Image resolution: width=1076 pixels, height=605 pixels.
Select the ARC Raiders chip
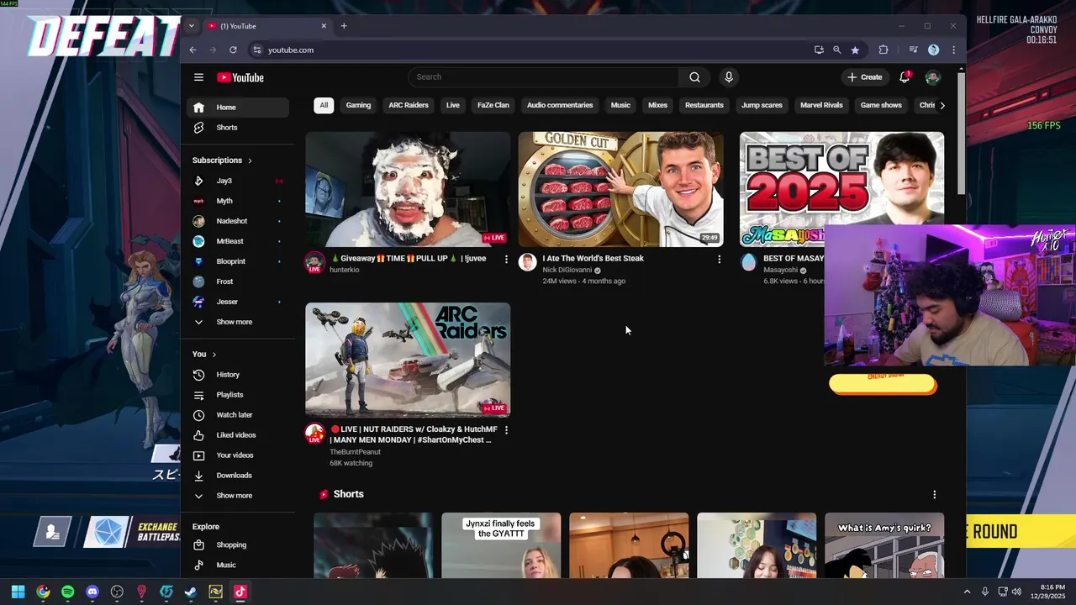409,105
